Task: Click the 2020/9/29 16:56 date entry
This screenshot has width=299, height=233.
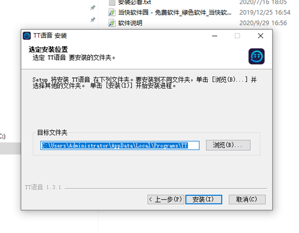Action: pos(263,23)
